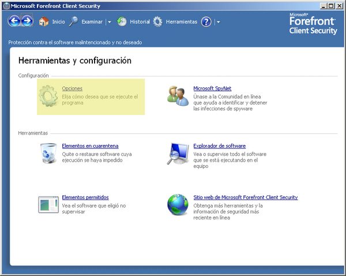
Task: Maximize the Forefront Client Security window
Action: (x=331, y=6)
